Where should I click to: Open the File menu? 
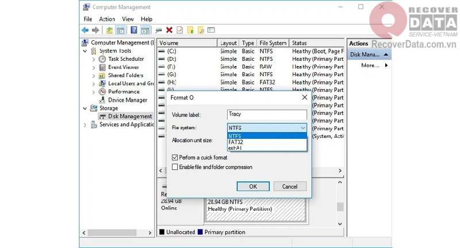point(88,19)
